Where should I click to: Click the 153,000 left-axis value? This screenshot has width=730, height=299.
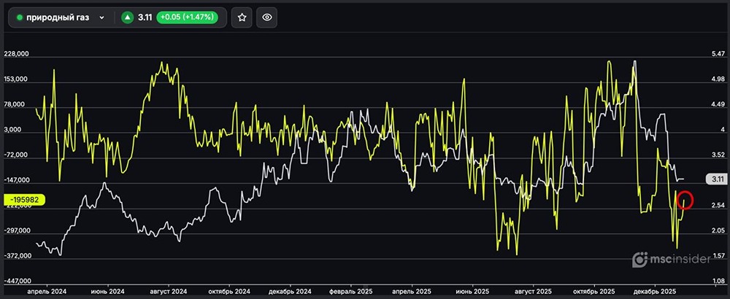(x=16, y=79)
